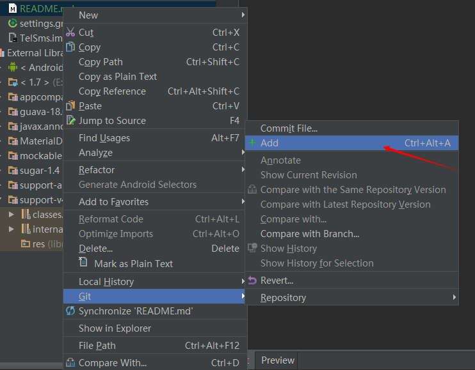Click the Jump to Source pencil icon

70,121
